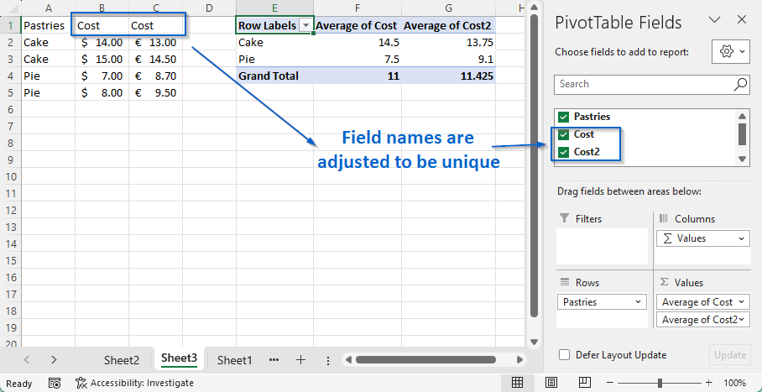762x392 pixels.
Task: Open the Row Labels filter dropdown arrow
Action: point(306,26)
